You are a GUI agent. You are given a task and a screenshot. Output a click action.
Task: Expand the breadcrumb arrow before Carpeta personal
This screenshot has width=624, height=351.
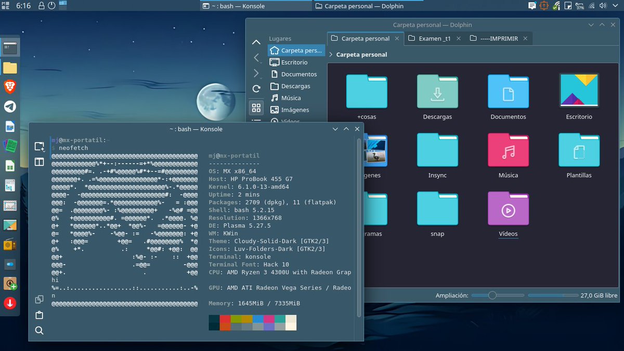tap(331, 55)
